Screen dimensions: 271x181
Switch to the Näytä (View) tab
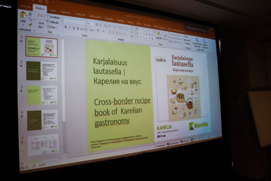click(x=130, y=22)
